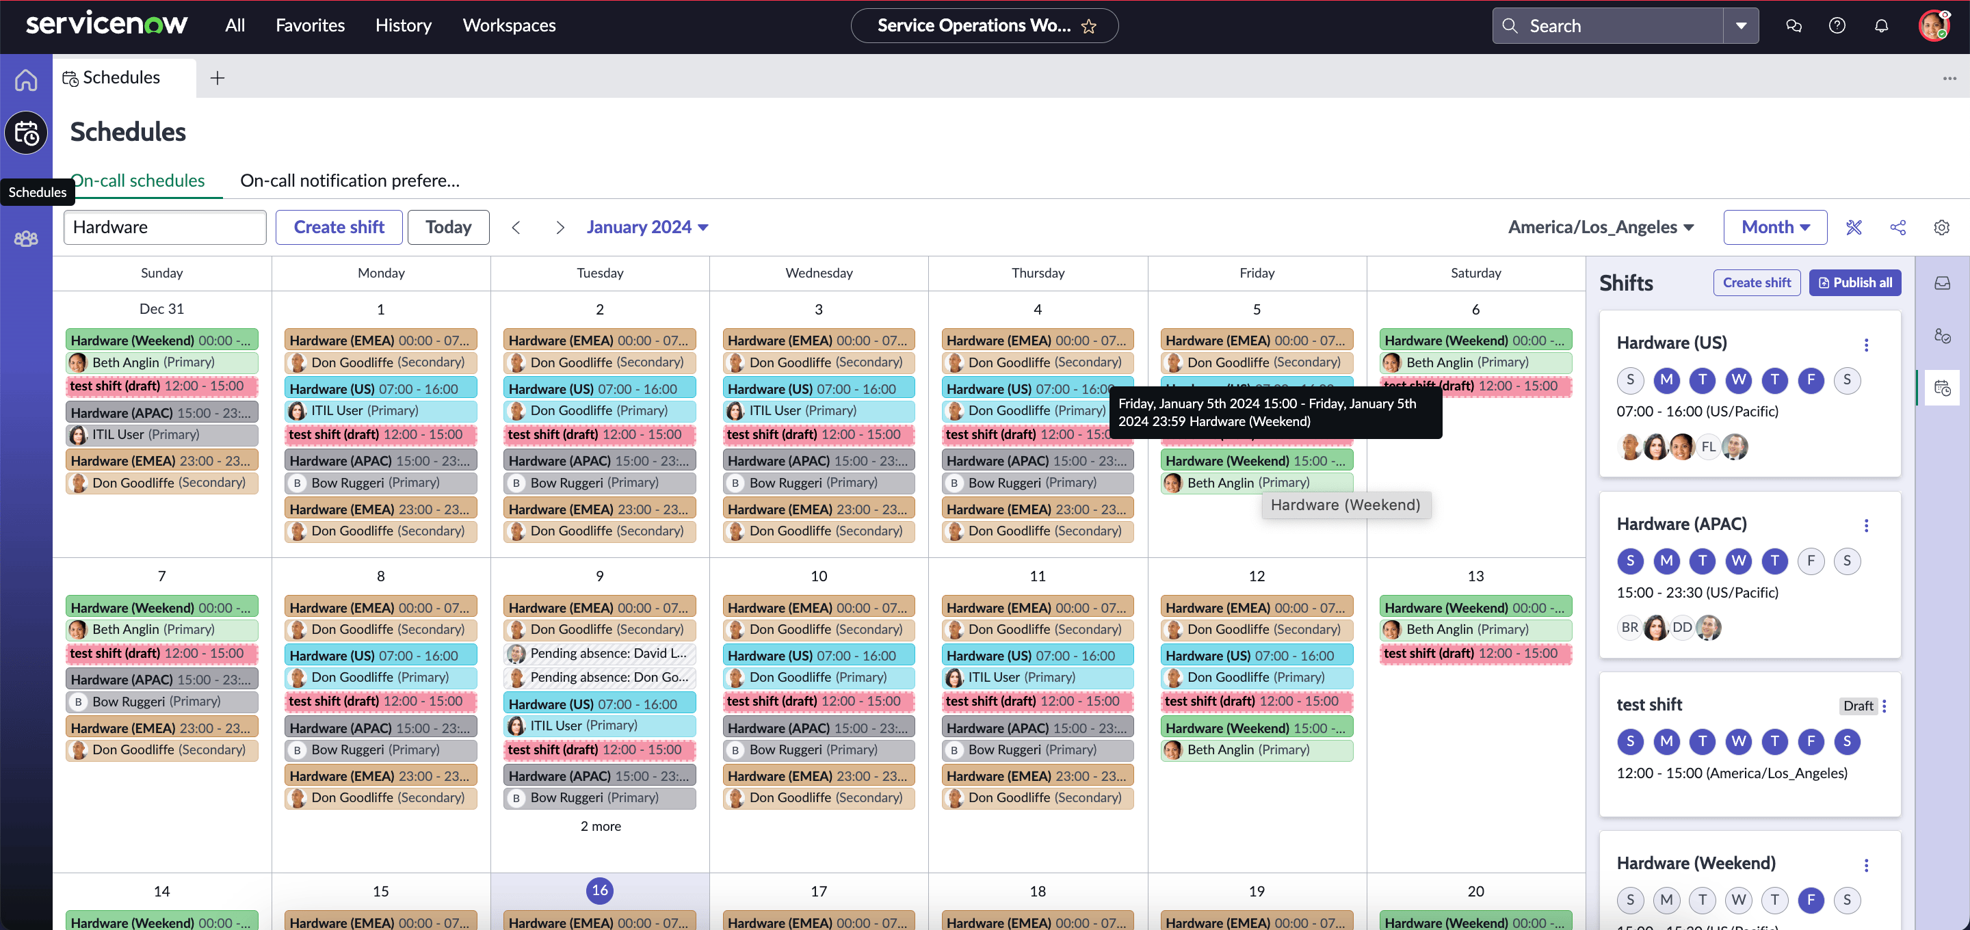This screenshot has height=930, width=1970.
Task: Open Hardware (Weekend) 15:00 event on January 5
Action: pyautogui.click(x=1257, y=461)
